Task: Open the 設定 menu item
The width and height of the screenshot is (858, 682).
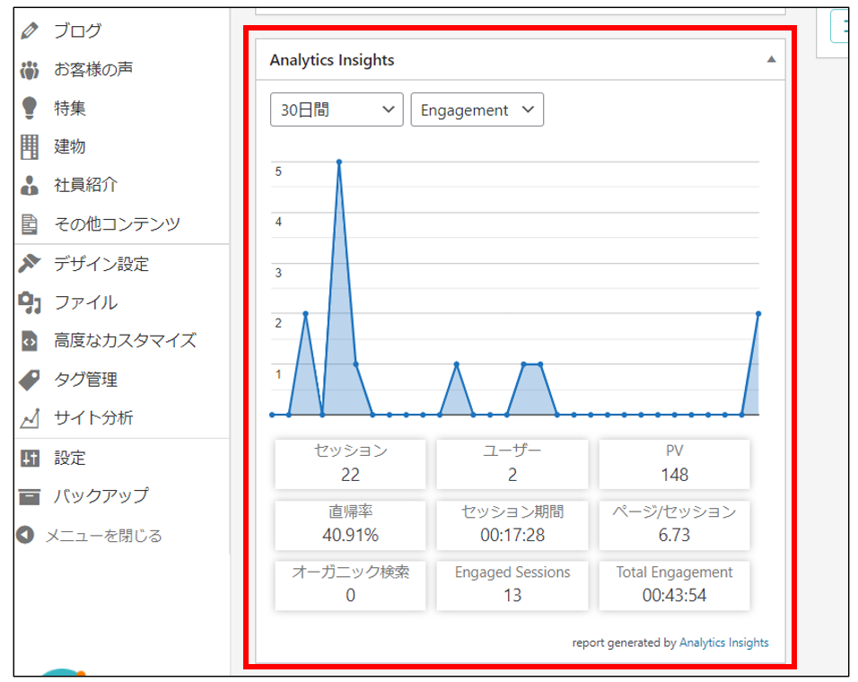Action: (69, 458)
